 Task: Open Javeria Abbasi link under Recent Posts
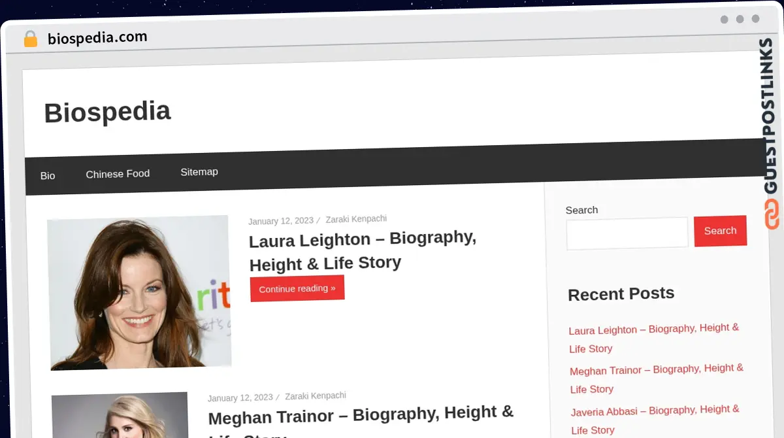click(x=655, y=419)
